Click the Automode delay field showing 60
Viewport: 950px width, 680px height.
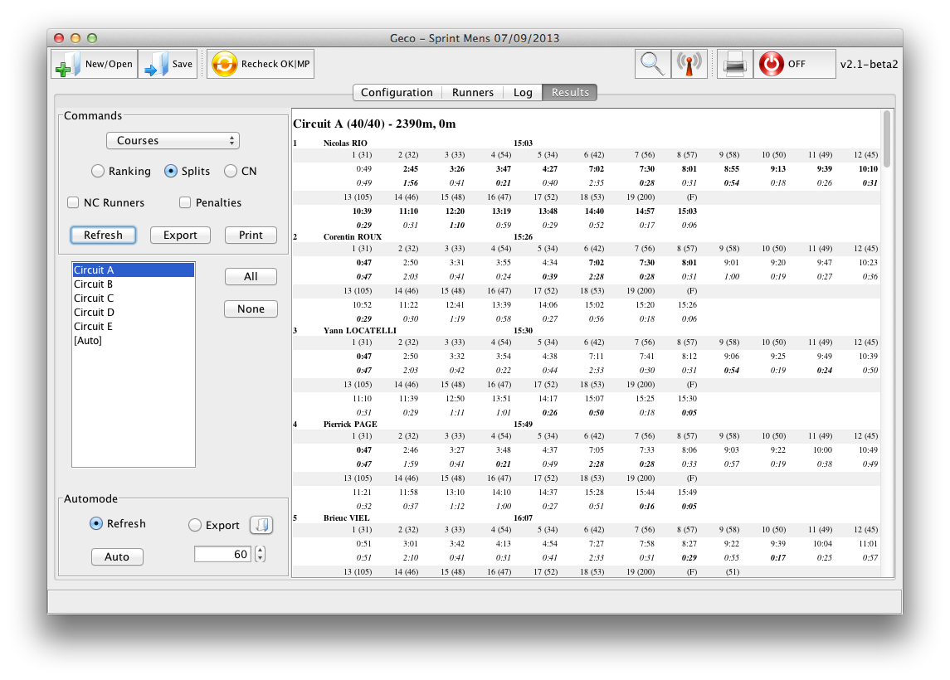(x=222, y=554)
